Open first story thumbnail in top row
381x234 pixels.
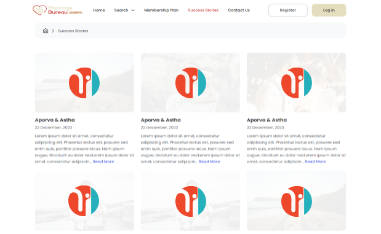[84, 82]
